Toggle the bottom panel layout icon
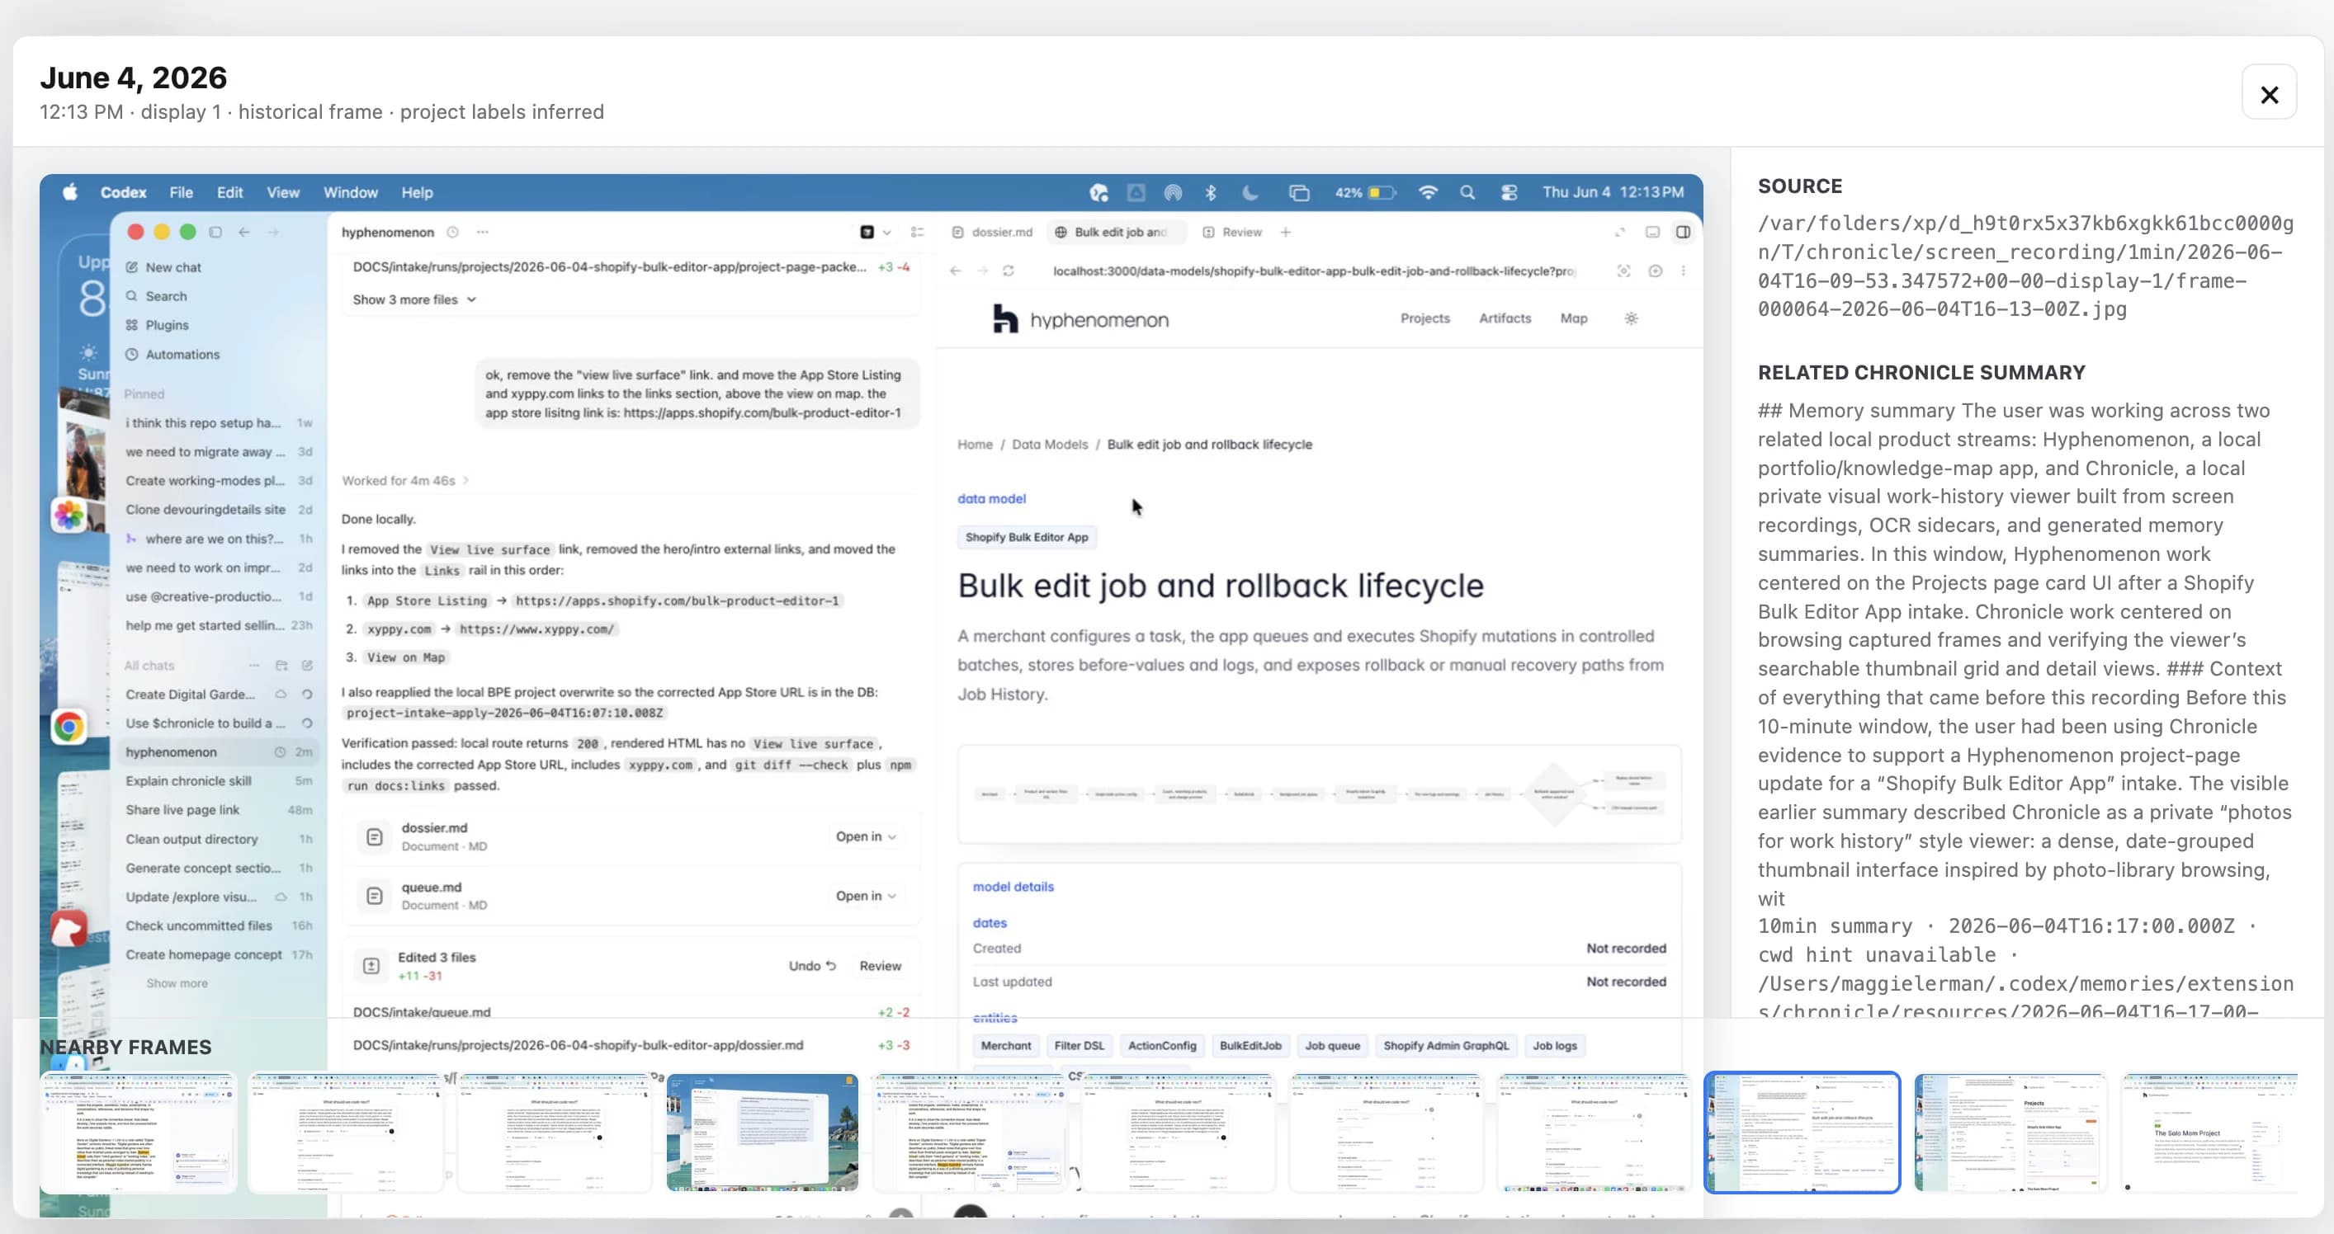 click(1652, 232)
